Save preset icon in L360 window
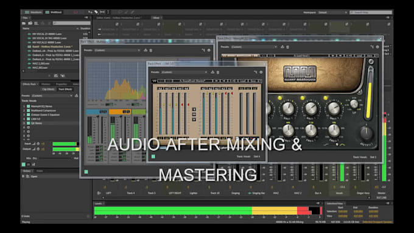This screenshot has height=233, width=414. pos(212,72)
